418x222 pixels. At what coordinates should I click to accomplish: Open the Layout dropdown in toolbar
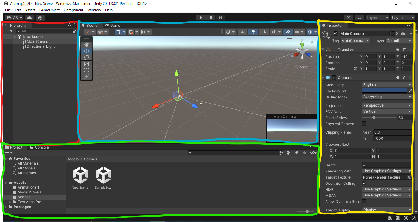click(x=403, y=18)
